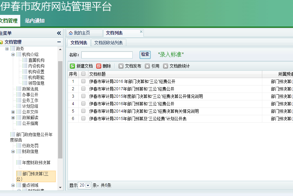
Task: Click the tree scrollbar down arrow
Action: [x=60, y=188]
